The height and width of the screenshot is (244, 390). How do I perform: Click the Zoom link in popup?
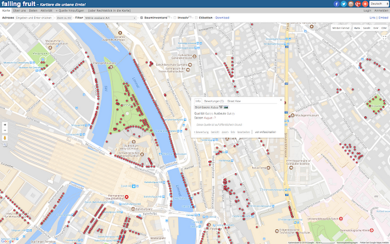pyautogui.click(x=225, y=132)
